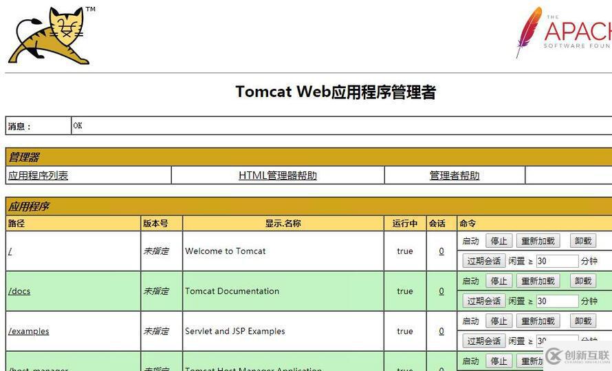Click 卸载 button for Welcome to Tomcat
612x371 pixels.
point(583,241)
